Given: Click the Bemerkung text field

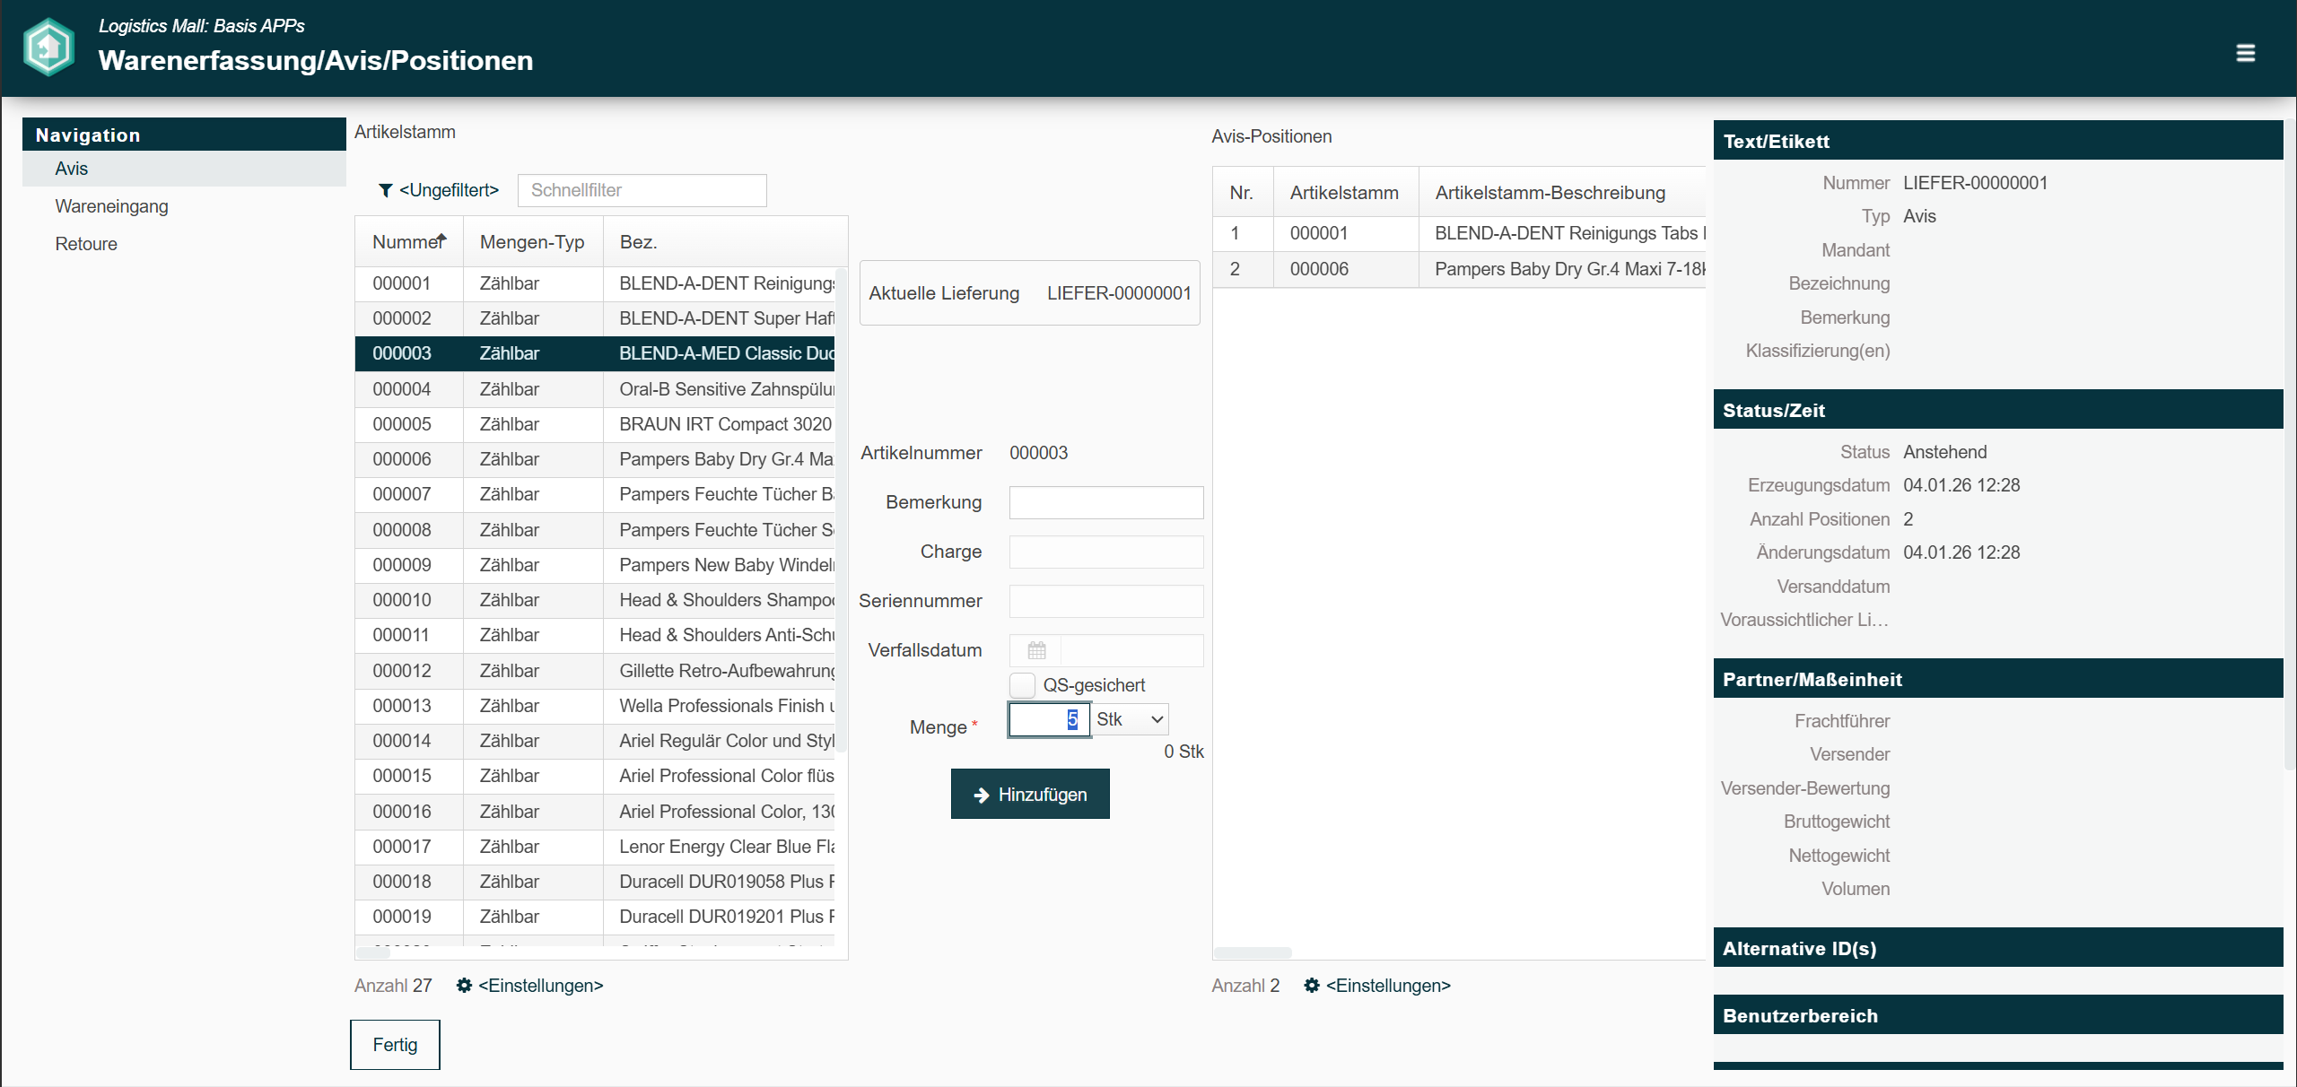Looking at the screenshot, I should point(1105,502).
